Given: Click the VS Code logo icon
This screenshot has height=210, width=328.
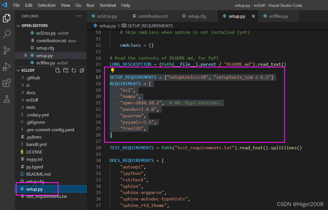Looking at the screenshot, I should (x=5, y=5).
